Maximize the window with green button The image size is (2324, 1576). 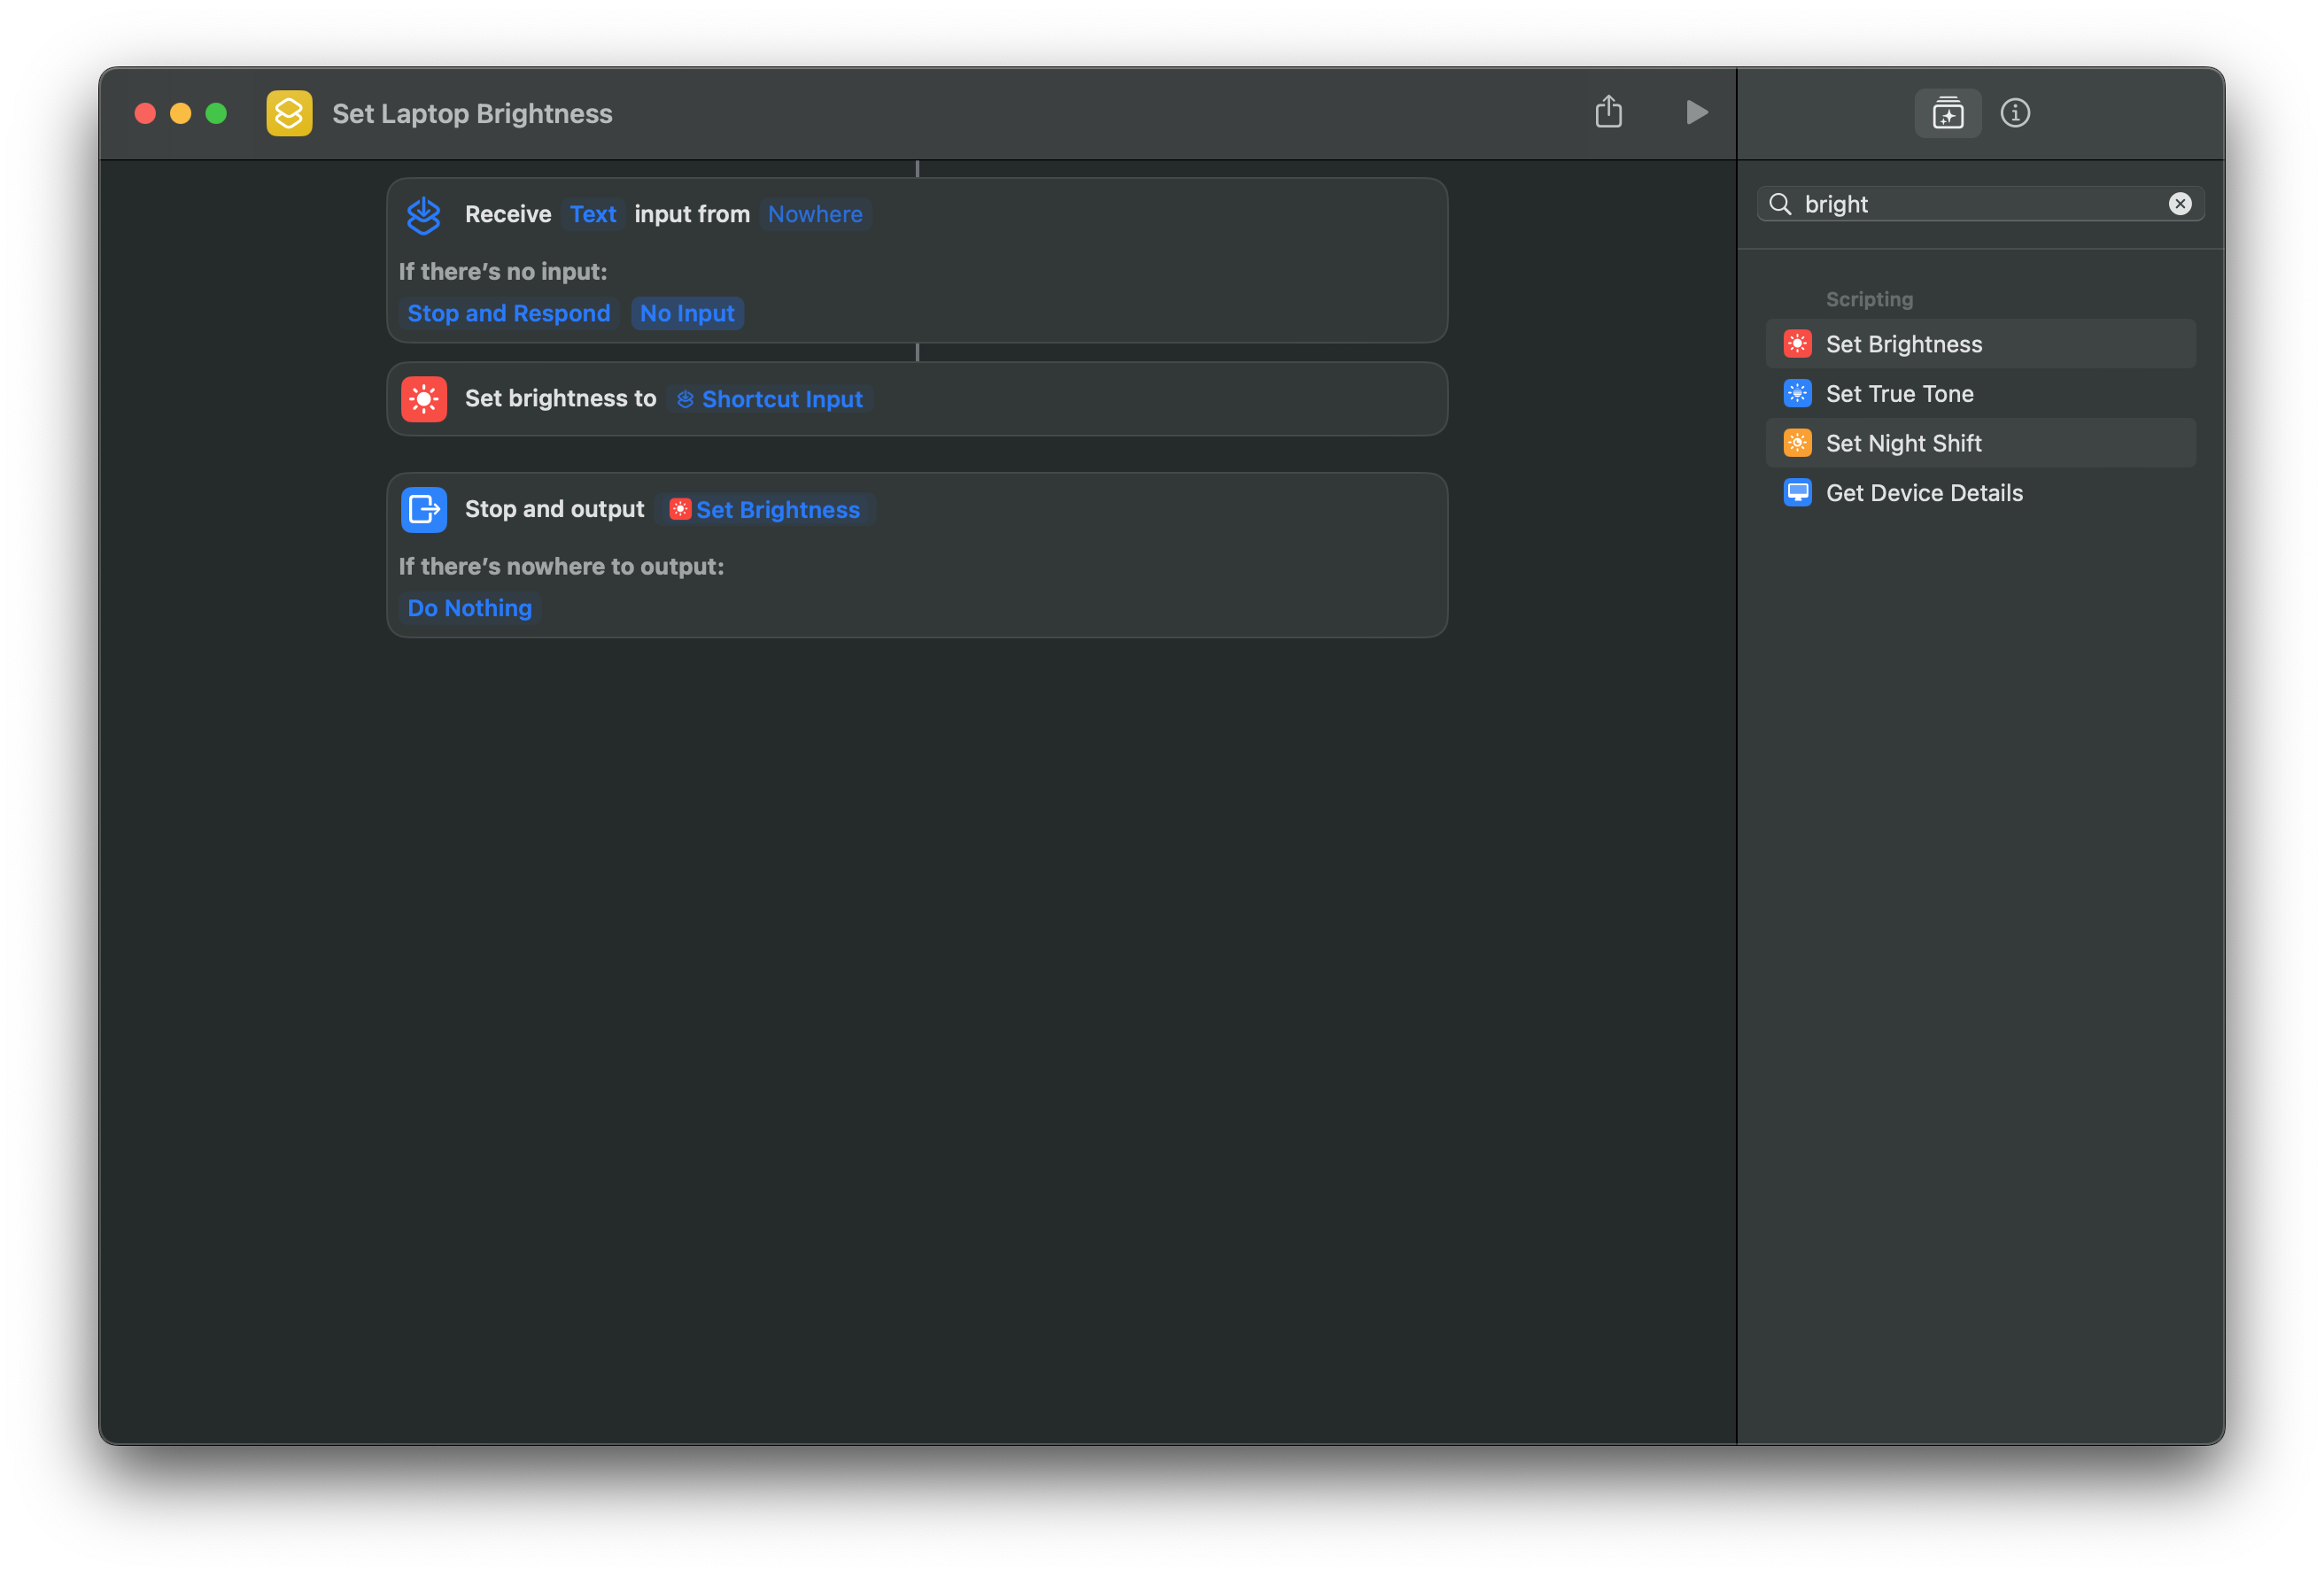coord(216,113)
